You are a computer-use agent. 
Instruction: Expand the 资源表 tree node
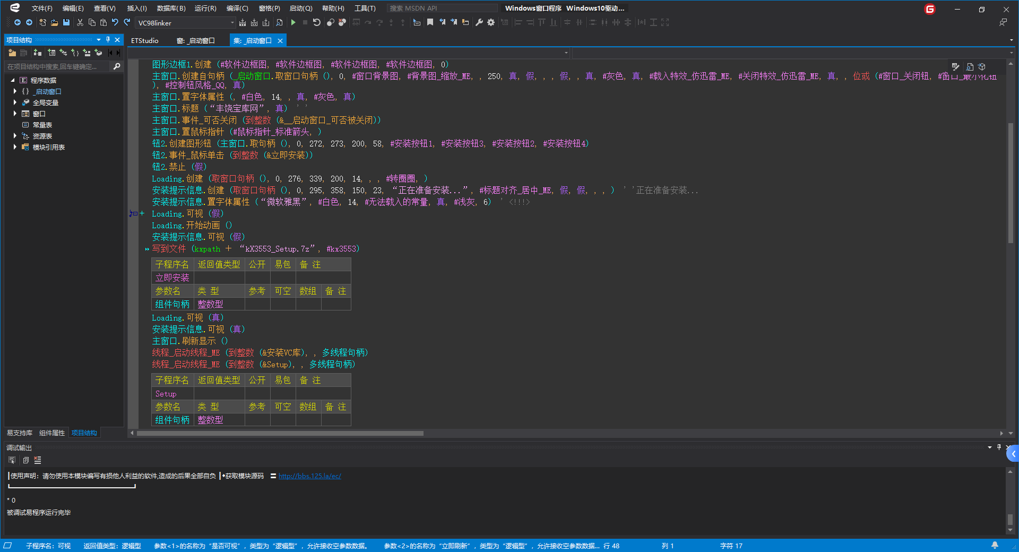point(15,136)
